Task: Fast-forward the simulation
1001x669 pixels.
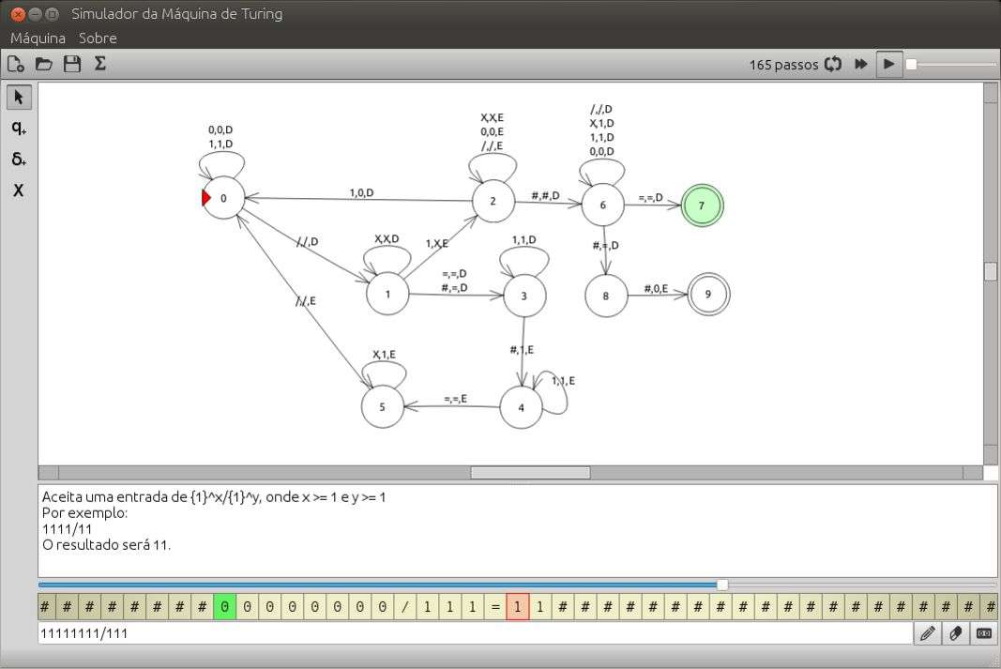Action: click(860, 64)
